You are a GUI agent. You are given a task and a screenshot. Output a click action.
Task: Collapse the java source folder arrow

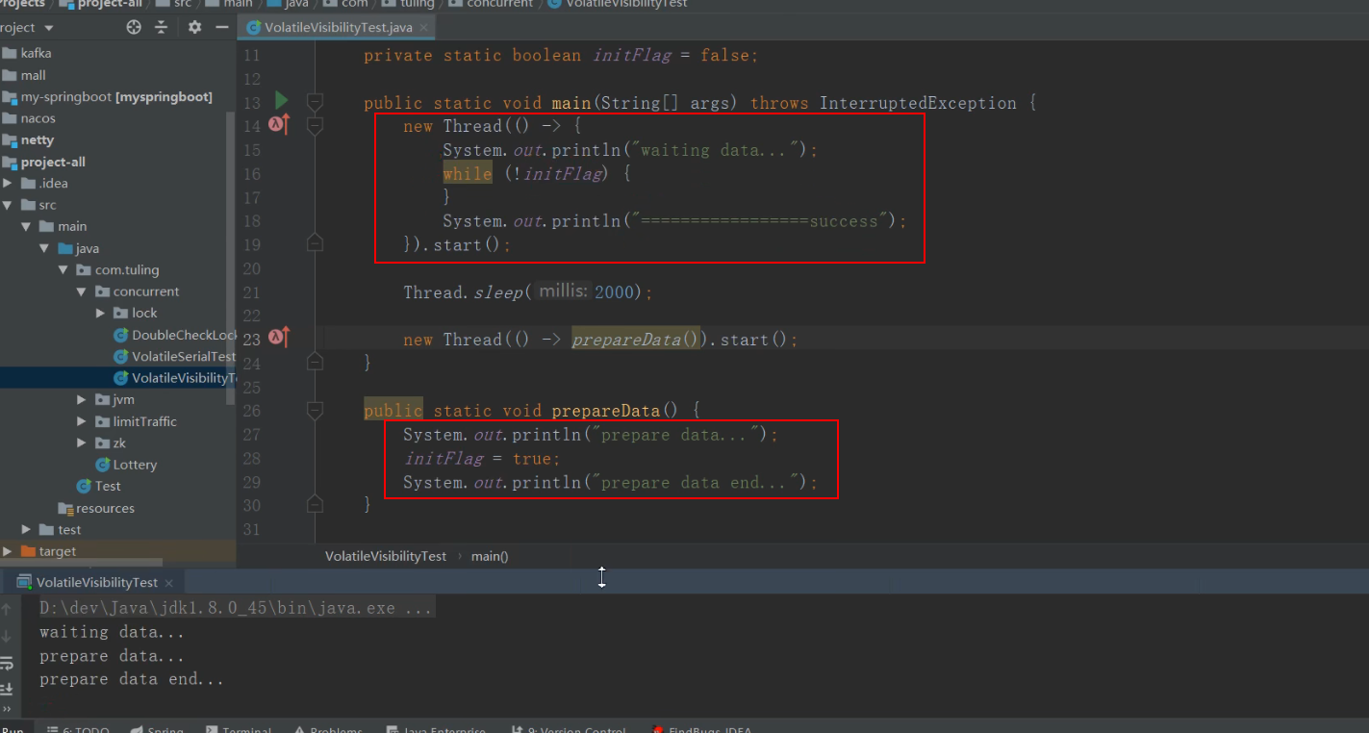point(44,248)
